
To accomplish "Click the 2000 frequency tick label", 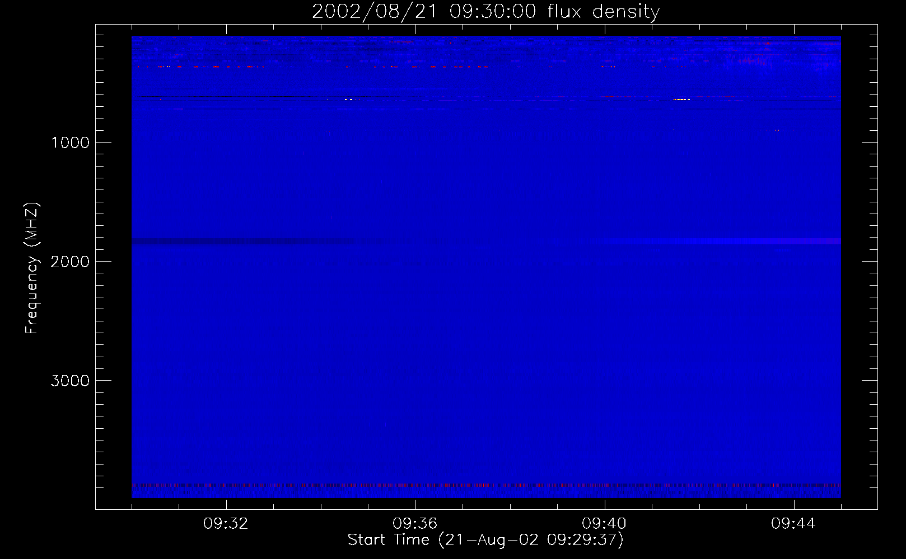I will click(x=70, y=262).
